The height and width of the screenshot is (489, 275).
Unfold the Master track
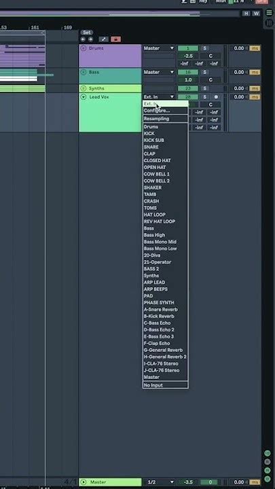[x=84, y=482]
